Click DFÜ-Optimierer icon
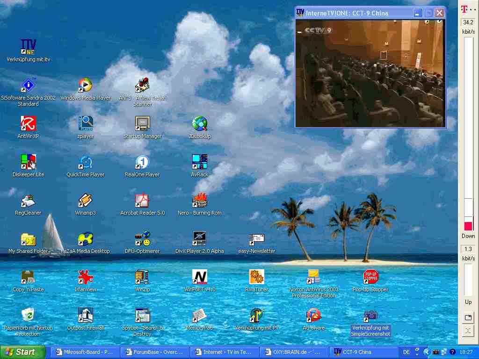This screenshot has height=359, width=479. [x=142, y=239]
